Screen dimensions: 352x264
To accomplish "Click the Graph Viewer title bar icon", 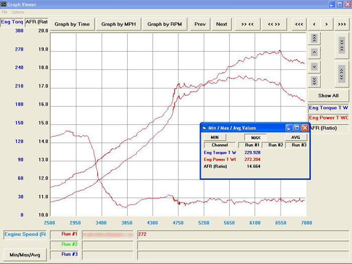I will [x=3, y=4].
